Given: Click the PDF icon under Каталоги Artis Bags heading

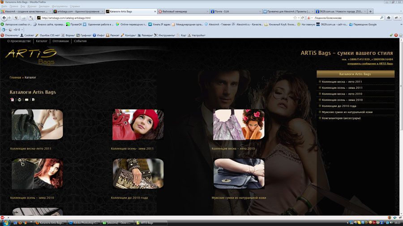Looking at the screenshot, I should point(12,100).
